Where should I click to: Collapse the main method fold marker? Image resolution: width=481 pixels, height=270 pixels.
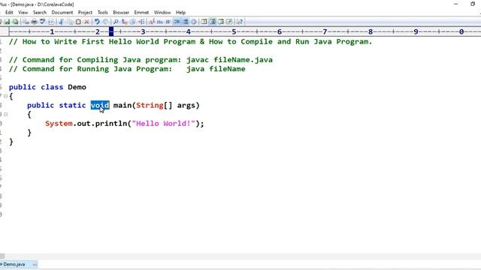click(x=5, y=115)
